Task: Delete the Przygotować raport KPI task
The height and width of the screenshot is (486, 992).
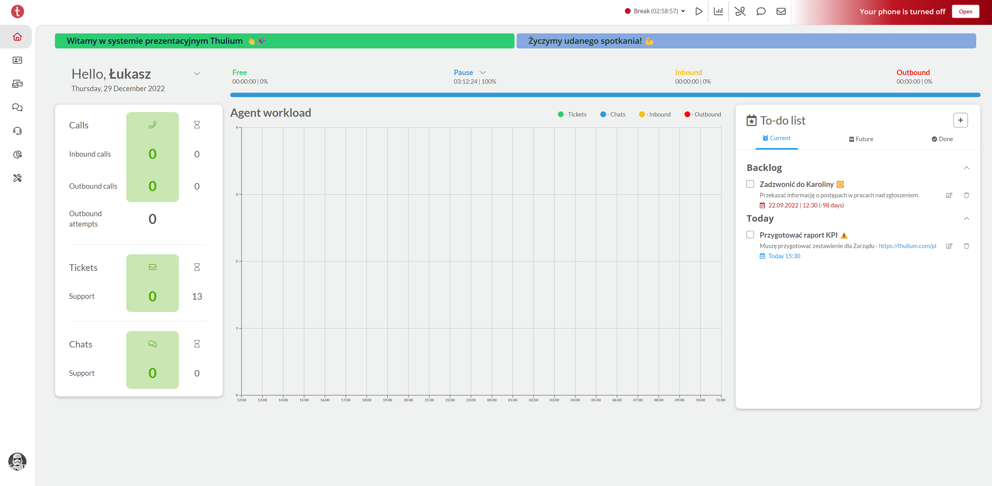Action: (966, 246)
